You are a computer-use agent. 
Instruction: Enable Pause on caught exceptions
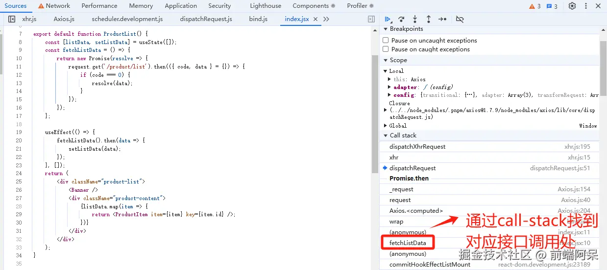pyautogui.click(x=386, y=49)
